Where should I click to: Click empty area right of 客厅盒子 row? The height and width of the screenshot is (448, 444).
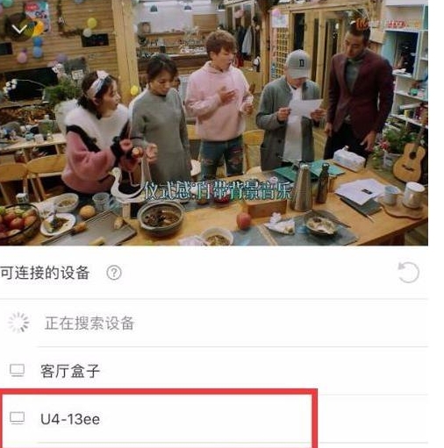pyautogui.click(x=263, y=371)
